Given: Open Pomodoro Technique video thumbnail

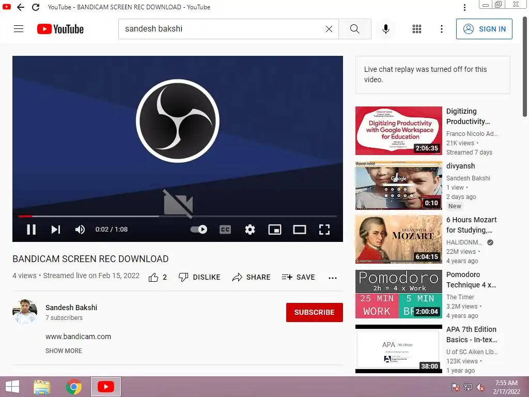Looking at the screenshot, I should (x=399, y=294).
